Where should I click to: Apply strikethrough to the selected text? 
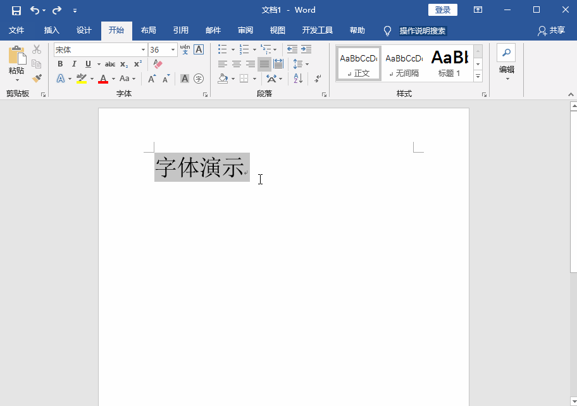click(110, 63)
